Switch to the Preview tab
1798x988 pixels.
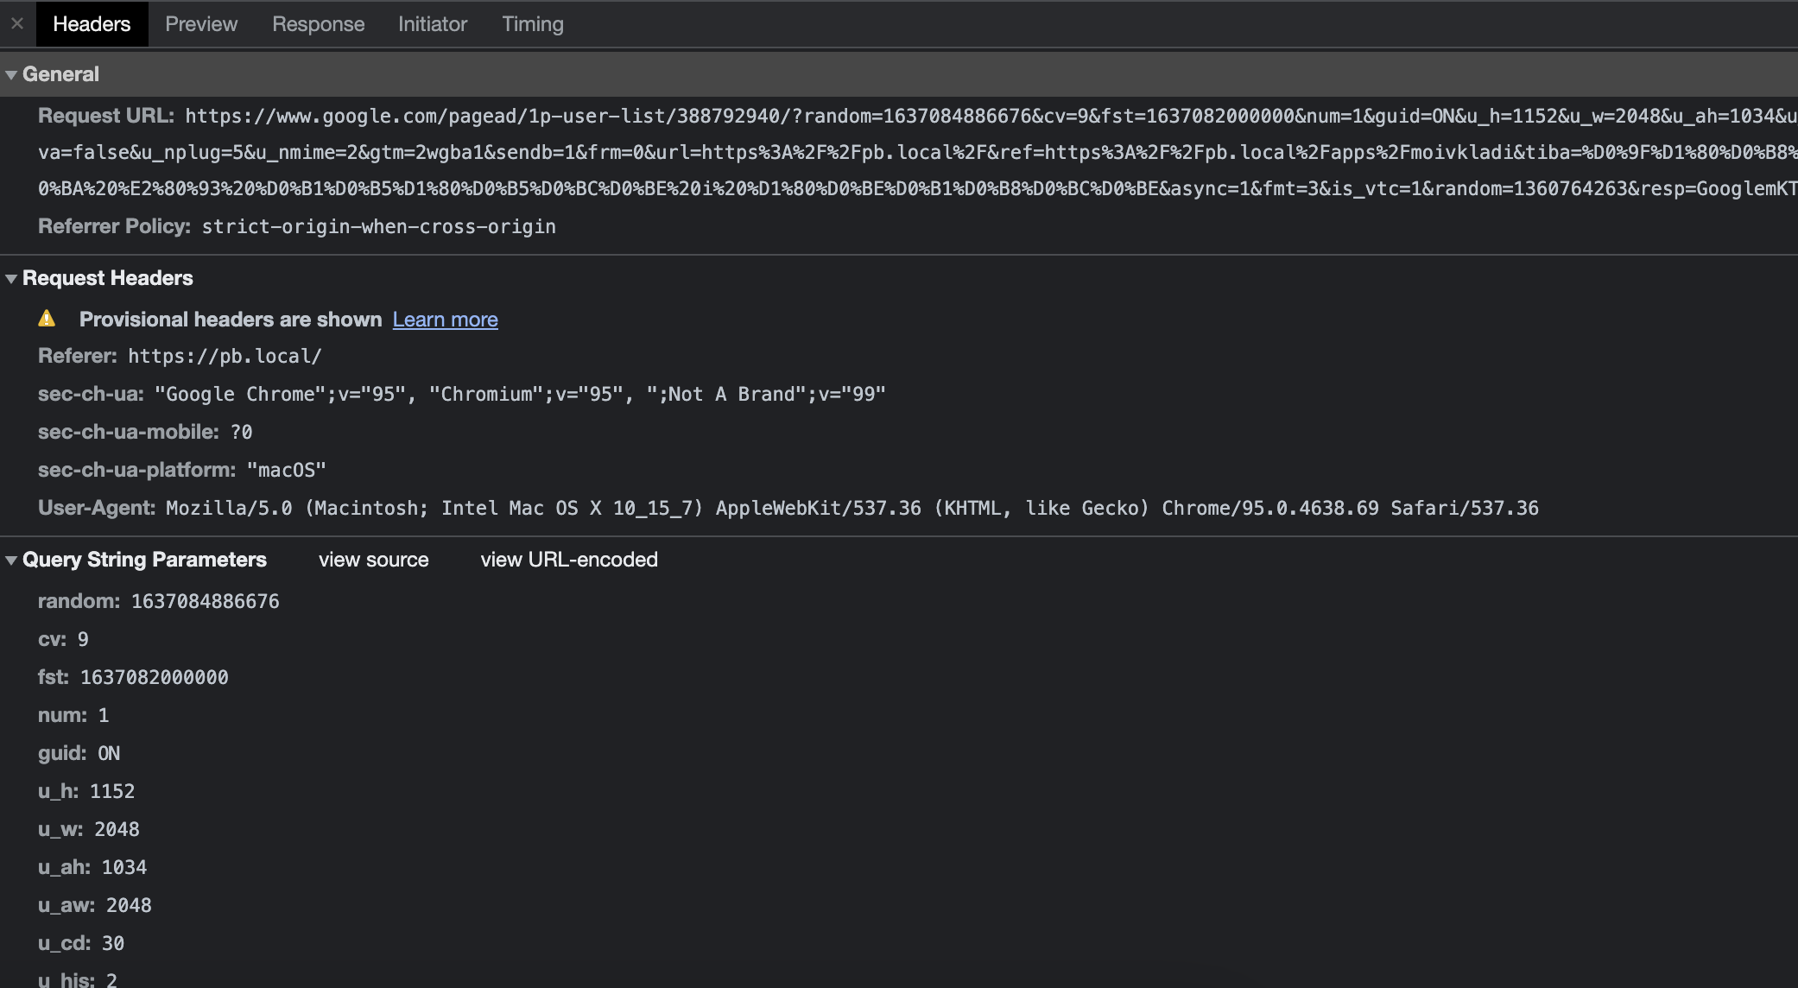point(200,23)
